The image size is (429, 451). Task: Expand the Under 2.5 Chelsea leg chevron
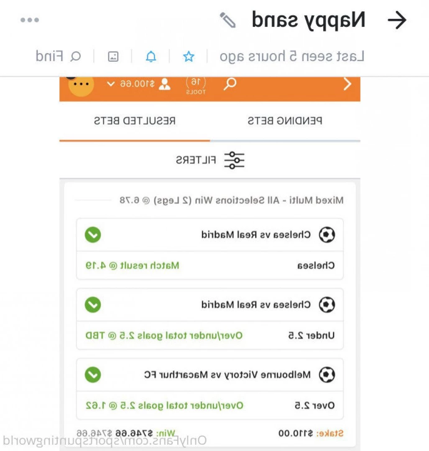(93, 304)
